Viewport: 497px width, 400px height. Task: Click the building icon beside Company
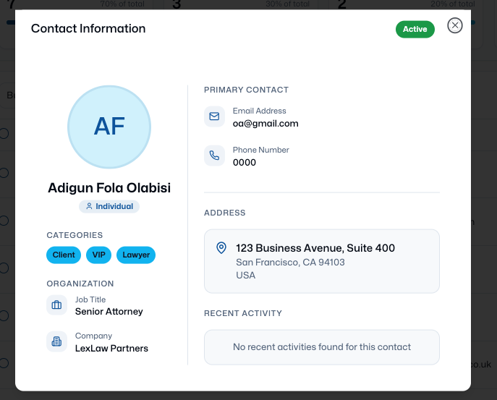pyautogui.click(x=56, y=341)
